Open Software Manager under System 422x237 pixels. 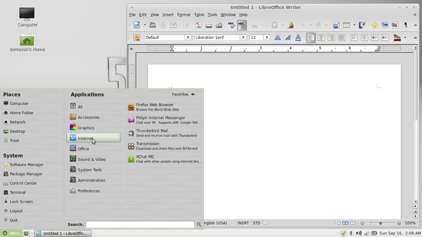coord(26,165)
